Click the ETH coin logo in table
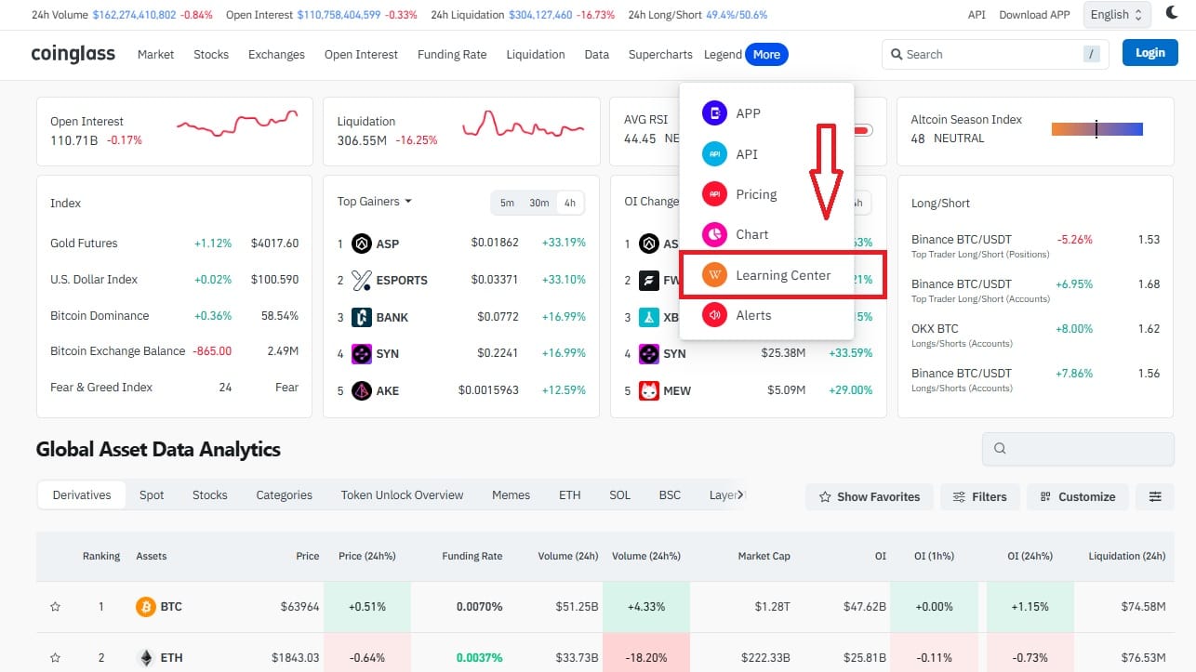The height and width of the screenshot is (672, 1196). point(146,658)
